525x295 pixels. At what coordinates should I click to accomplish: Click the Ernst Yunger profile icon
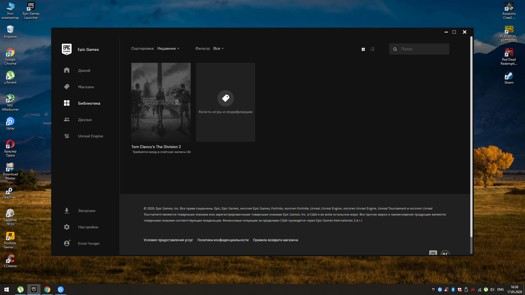(67, 243)
